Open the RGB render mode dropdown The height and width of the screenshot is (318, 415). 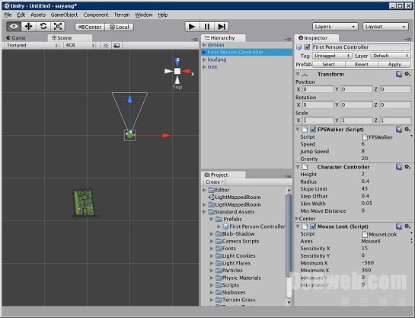pos(80,45)
